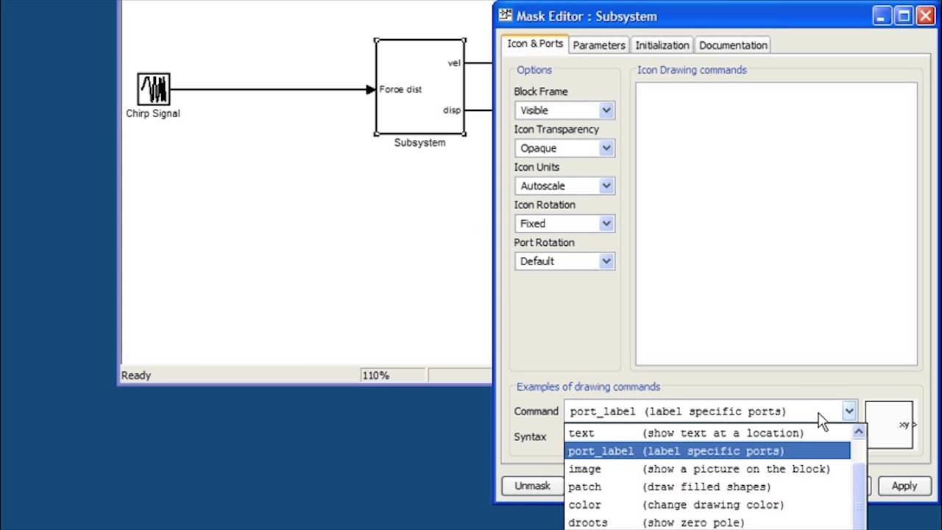Open the Parameters tab

(599, 45)
